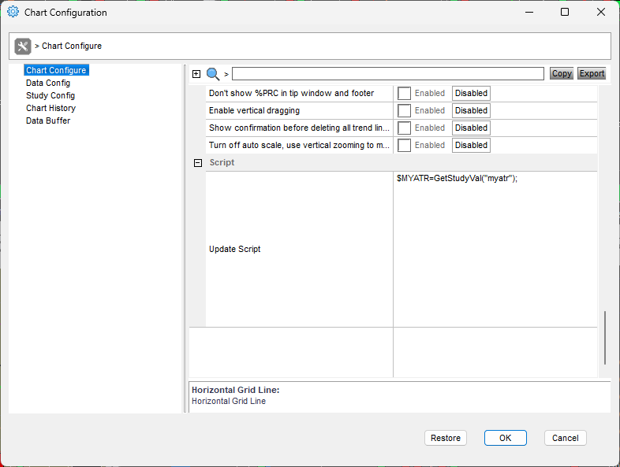Click Disabled for Turn off auto scale
Screen dimensions: 620x467
[x=471, y=146]
